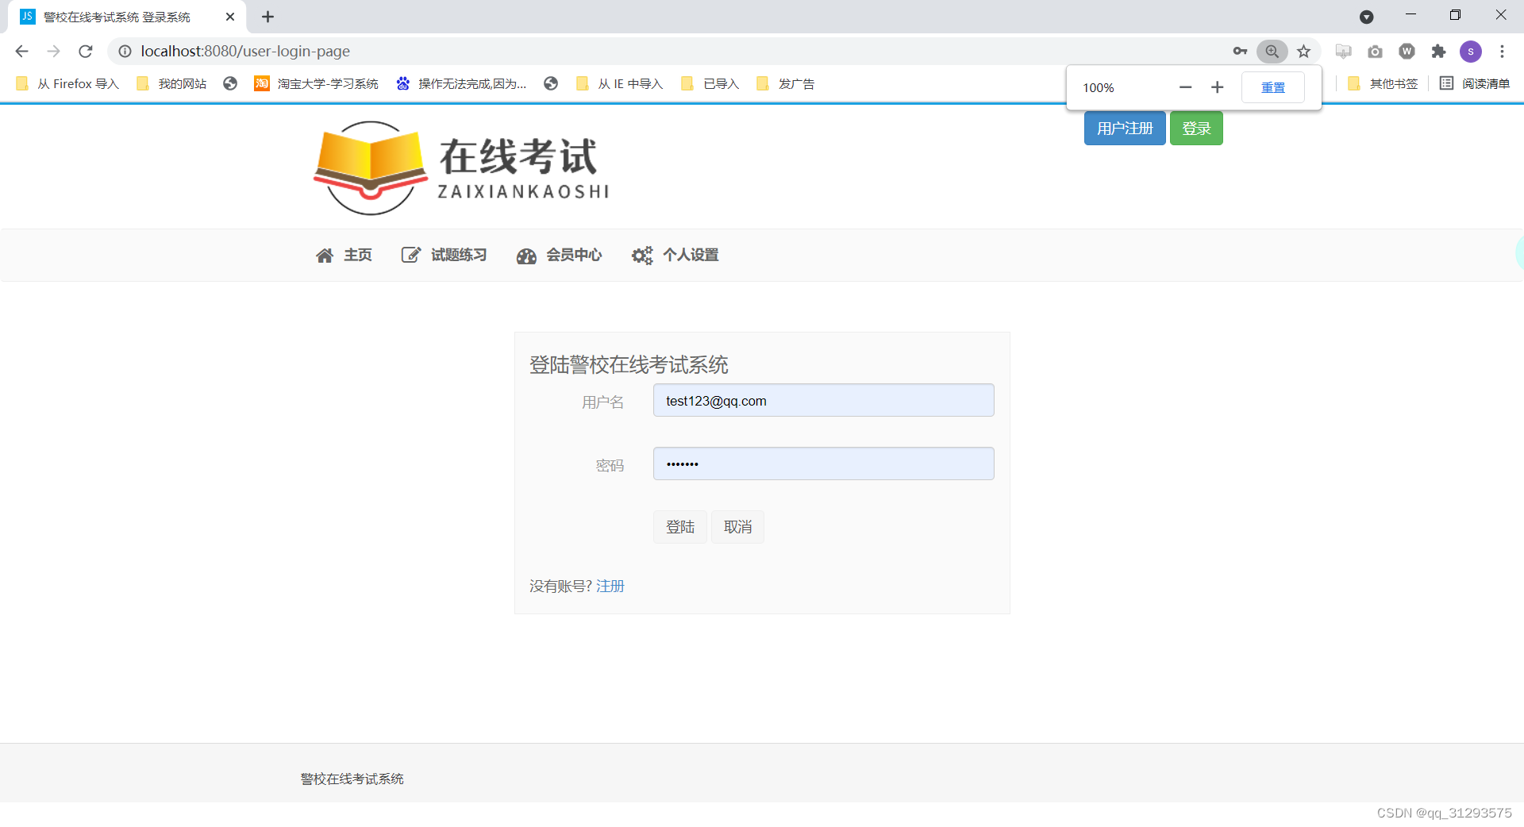Open 淘宝大学-学习系统 bookmark
Screen dimensions: 1524x827
point(317,84)
